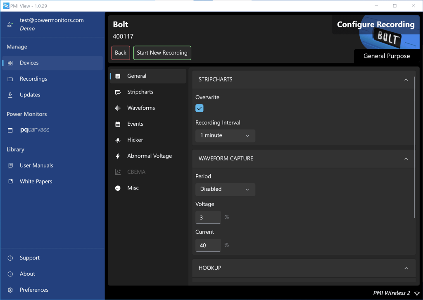The height and width of the screenshot is (300, 423).
Task: Select the Devices grid icon
Action: tap(10, 62)
